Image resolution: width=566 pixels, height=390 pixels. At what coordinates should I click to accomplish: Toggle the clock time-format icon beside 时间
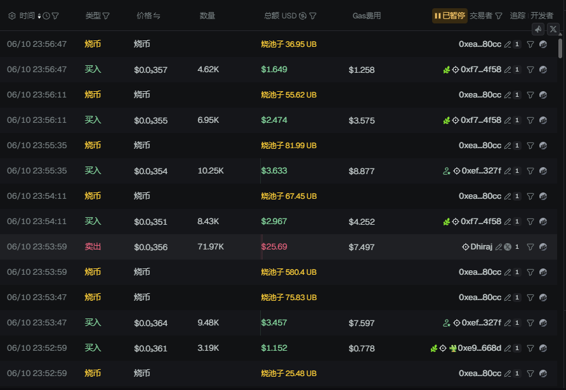coord(46,16)
